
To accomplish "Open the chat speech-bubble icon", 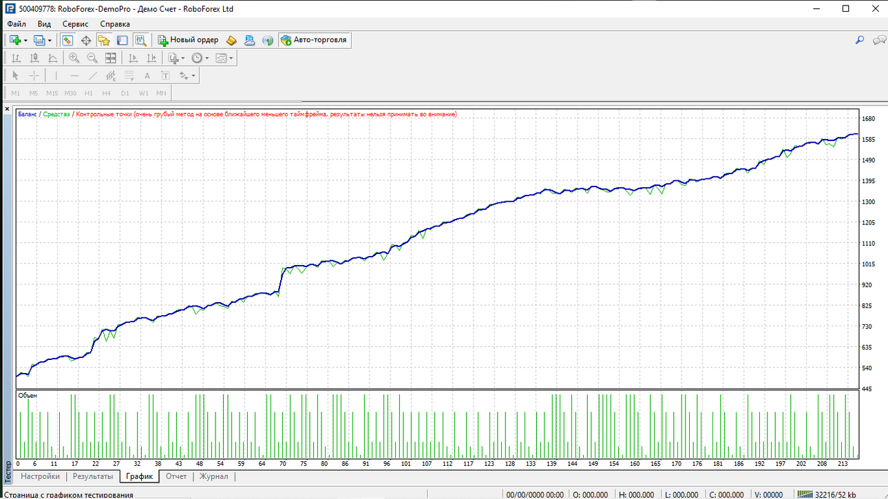I will [x=879, y=40].
